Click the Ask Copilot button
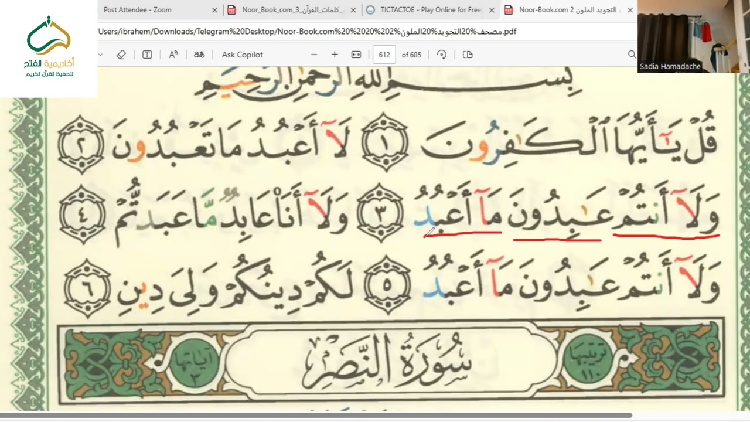This screenshot has width=750, height=422. click(x=243, y=55)
